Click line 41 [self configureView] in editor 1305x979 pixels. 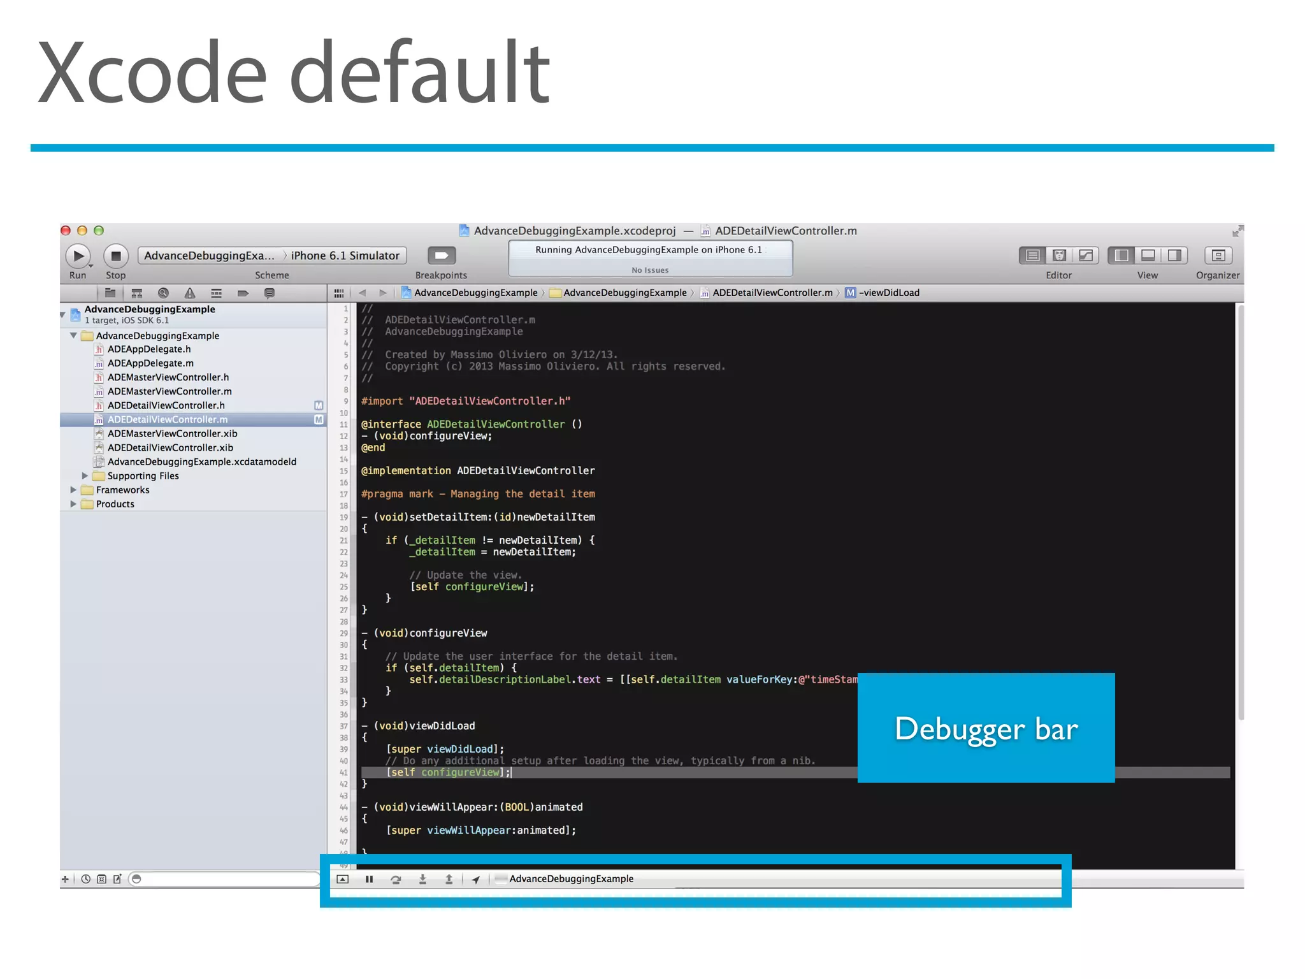[x=449, y=772]
